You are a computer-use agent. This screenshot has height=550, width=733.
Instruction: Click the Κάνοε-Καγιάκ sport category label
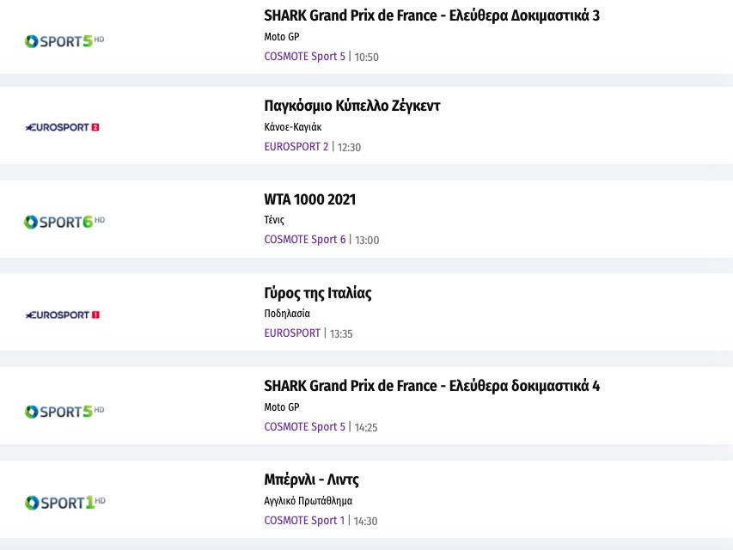(x=293, y=127)
